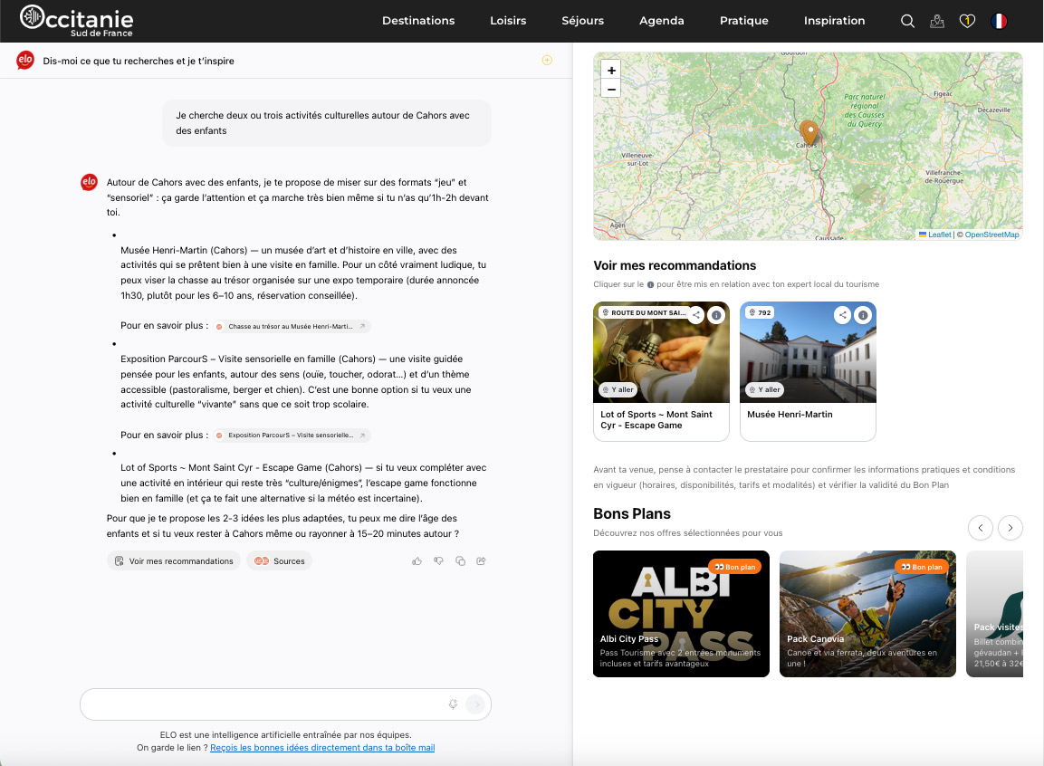Click the Figeac label on the map

[x=943, y=94]
